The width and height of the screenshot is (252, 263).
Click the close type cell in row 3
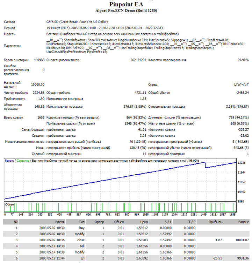coord(81,240)
